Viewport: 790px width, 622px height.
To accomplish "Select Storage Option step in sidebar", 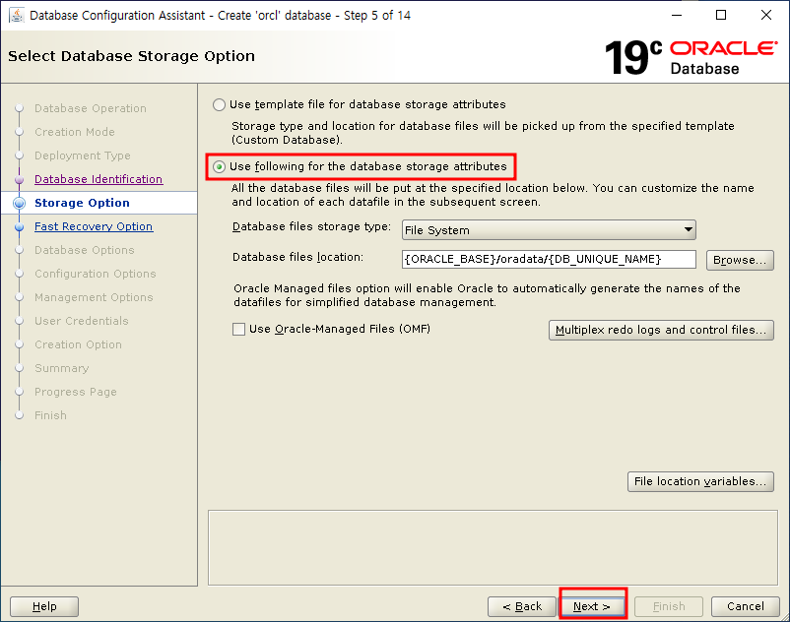I will [82, 203].
